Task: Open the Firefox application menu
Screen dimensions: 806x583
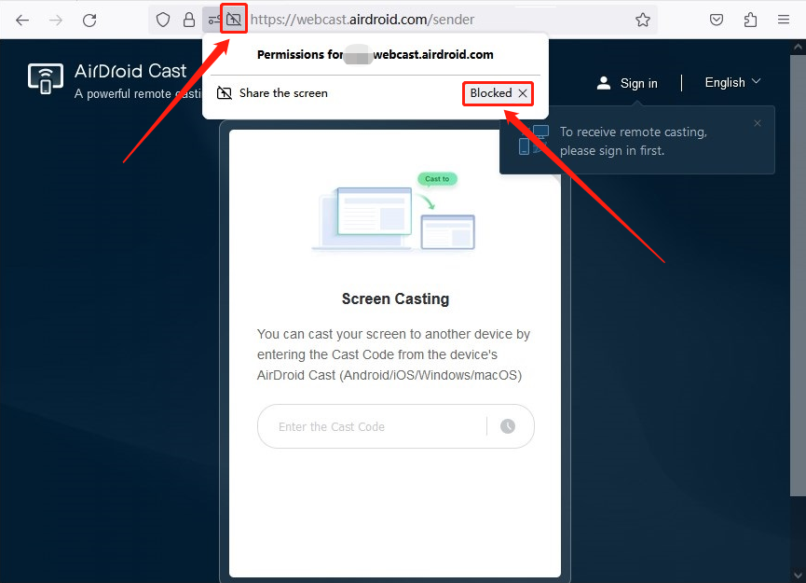Action: click(784, 20)
